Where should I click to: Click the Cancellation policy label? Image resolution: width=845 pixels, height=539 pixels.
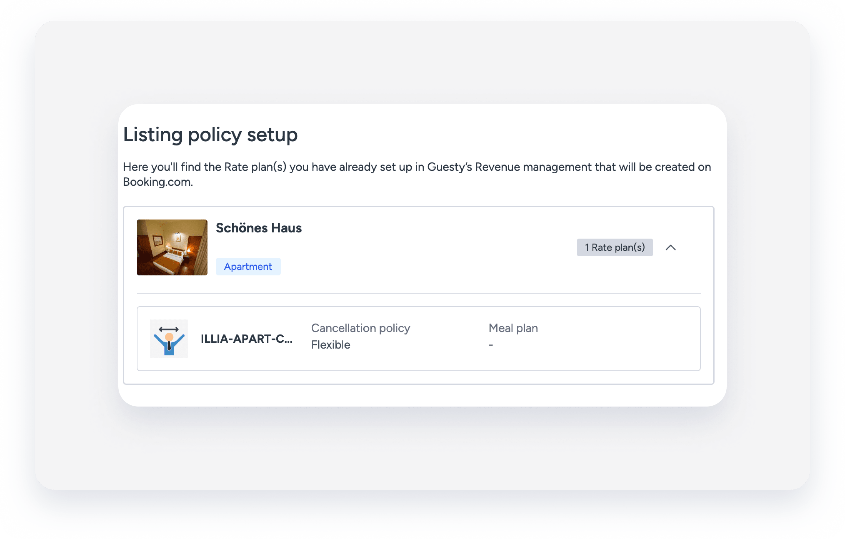[x=360, y=328]
